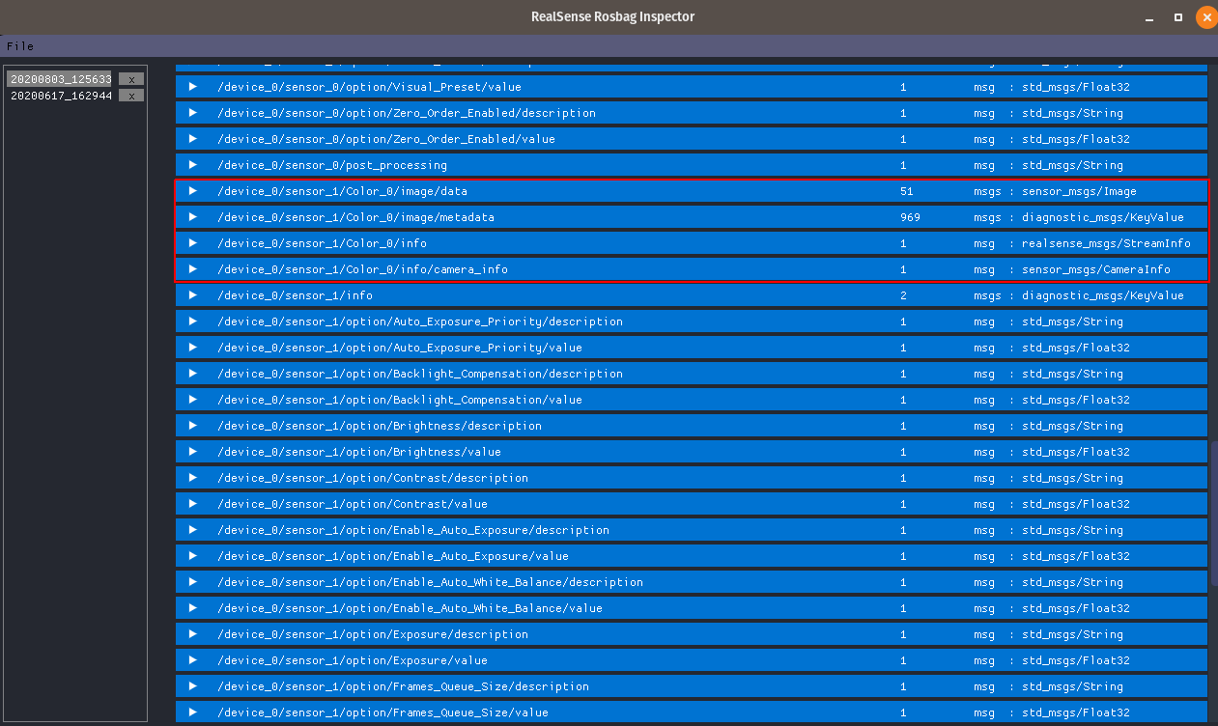Click the Exposure/value path text
This screenshot has height=726, width=1218.
pos(353,660)
